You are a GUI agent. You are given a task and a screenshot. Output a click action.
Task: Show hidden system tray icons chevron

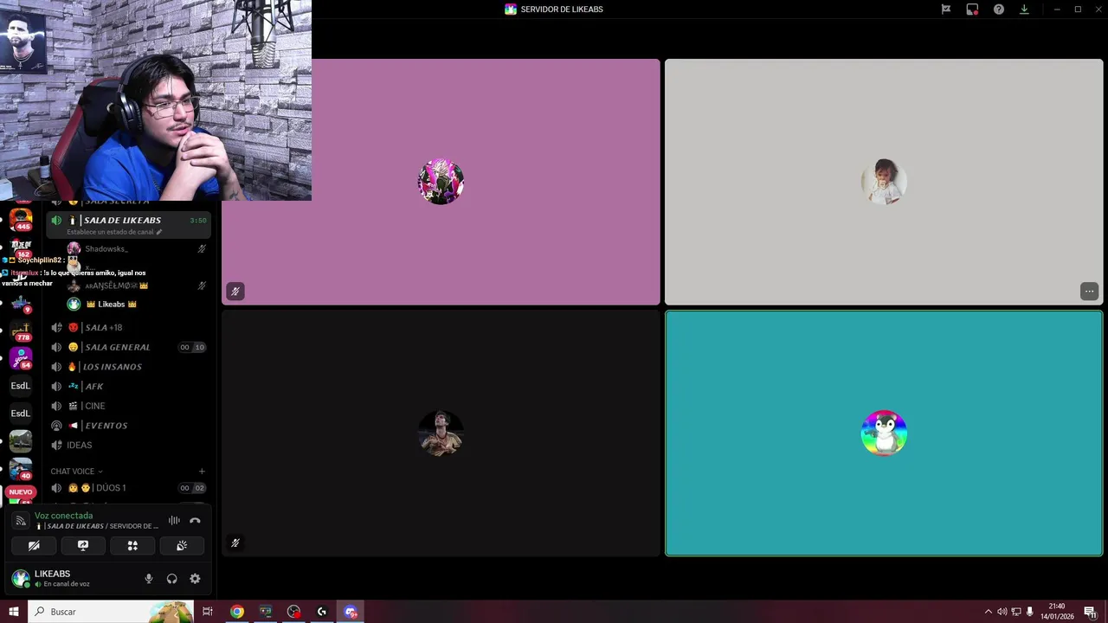989,612
